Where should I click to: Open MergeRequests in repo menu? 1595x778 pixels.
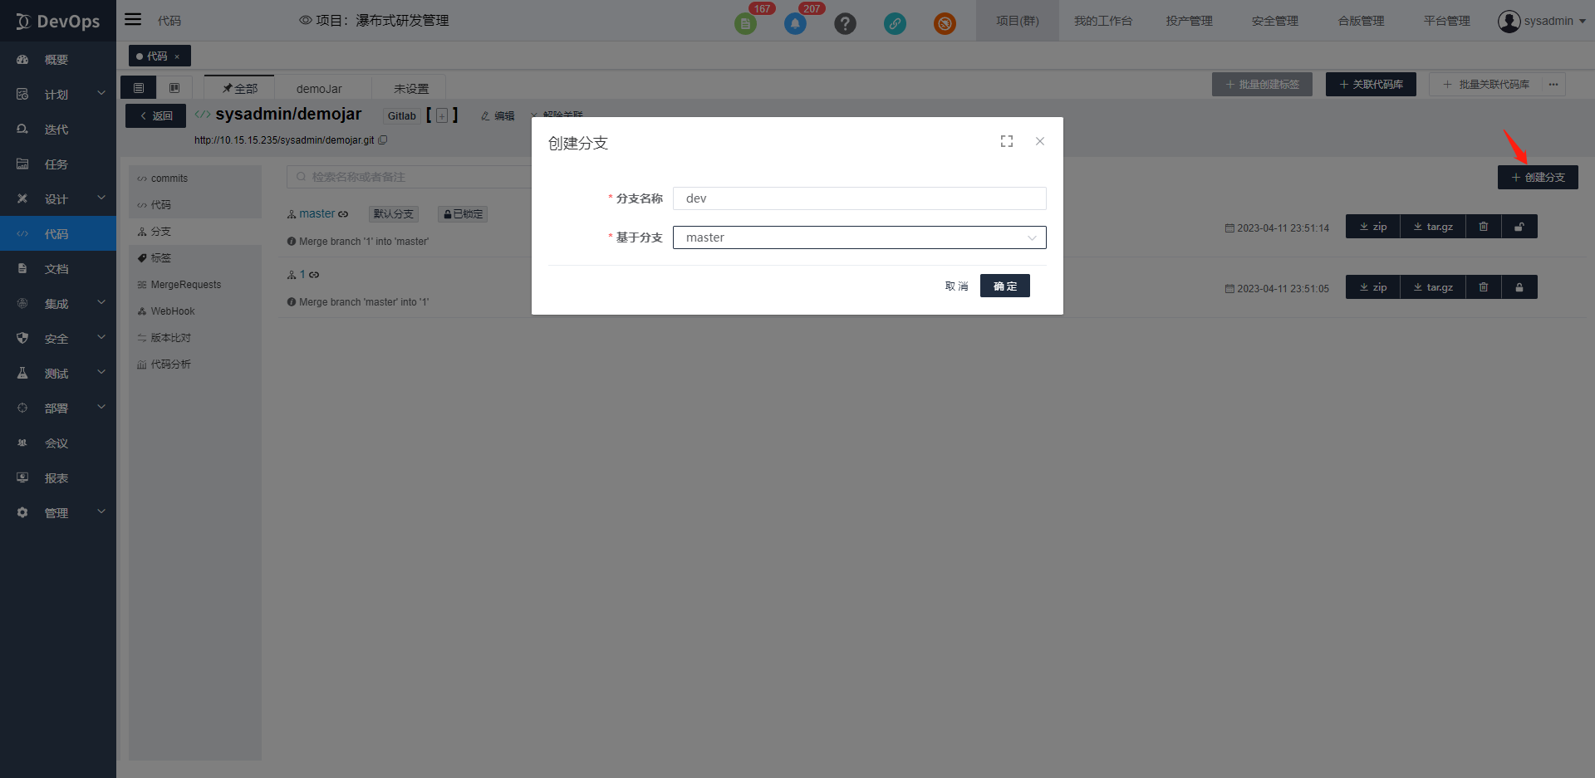[195, 285]
